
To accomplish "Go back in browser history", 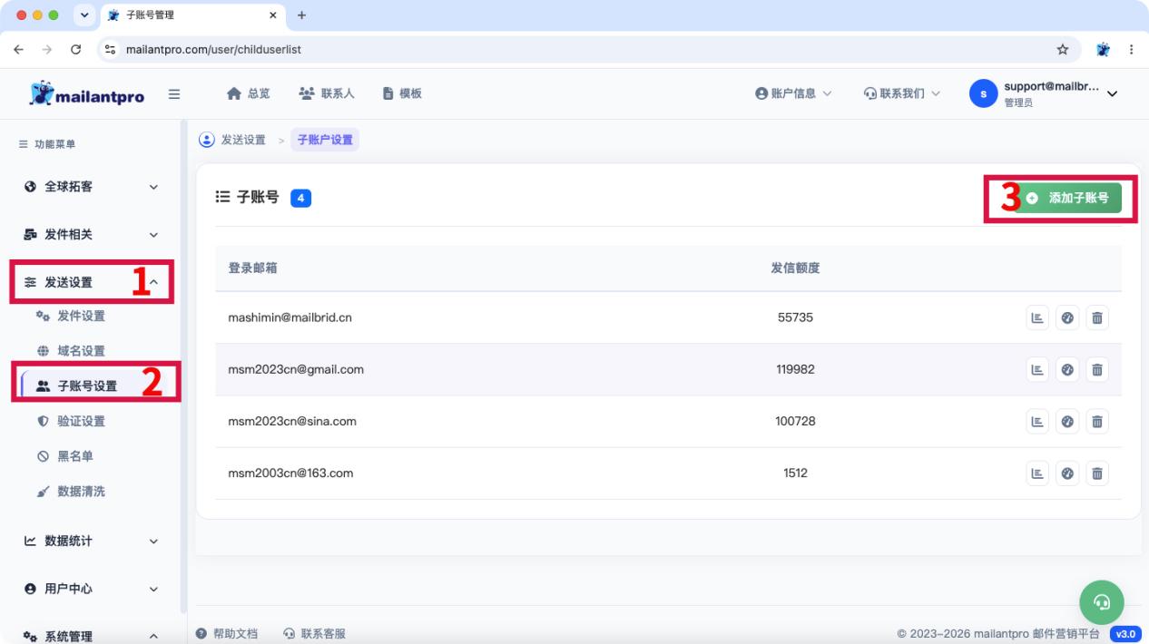I will (x=18, y=50).
